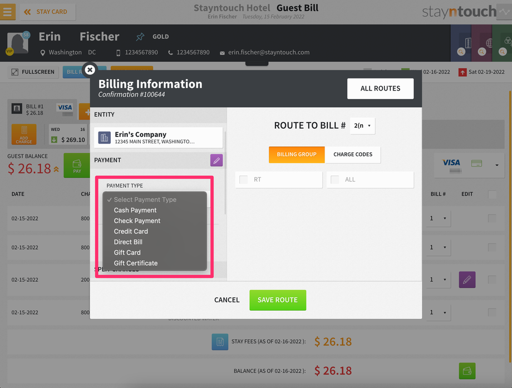Click green download arrow on WED tile
The width and height of the screenshot is (512, 388).
pyautogui.click(x=54, y=140)
